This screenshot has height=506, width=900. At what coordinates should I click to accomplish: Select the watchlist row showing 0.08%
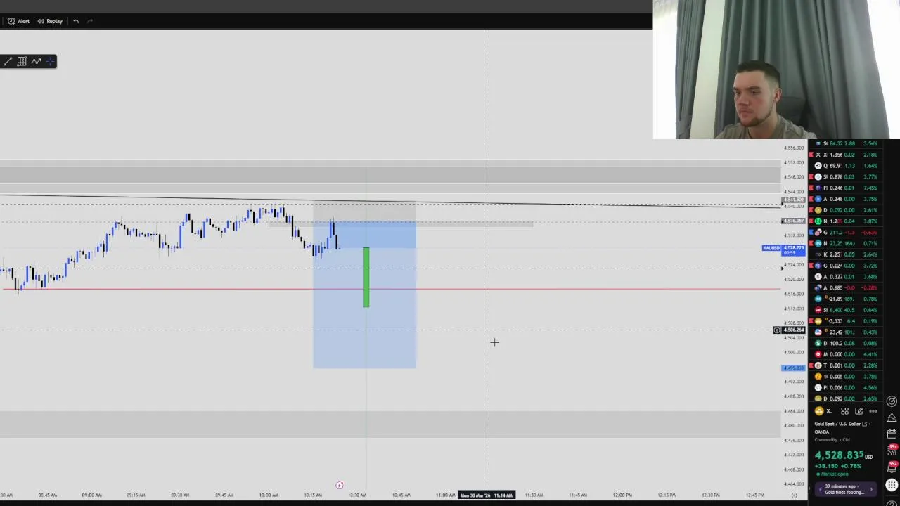846,343
